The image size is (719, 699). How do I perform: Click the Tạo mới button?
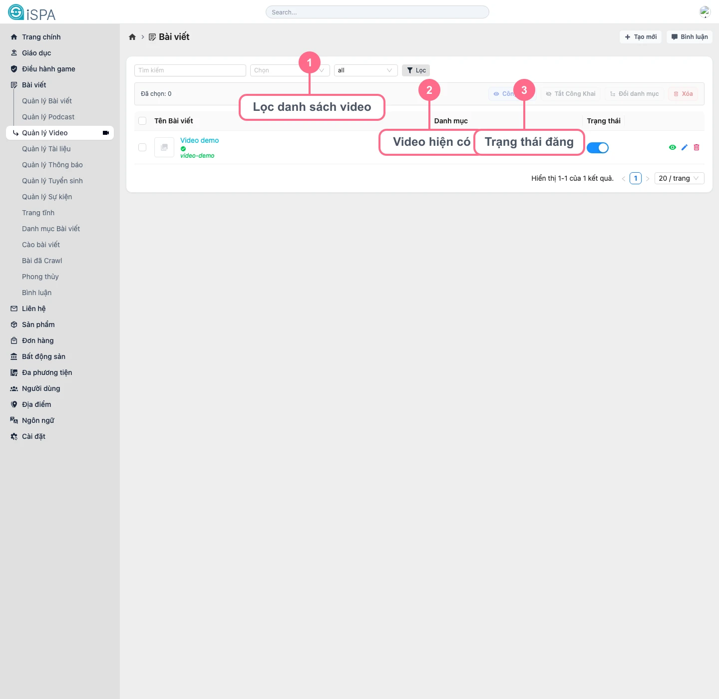(x=641, y=36)
